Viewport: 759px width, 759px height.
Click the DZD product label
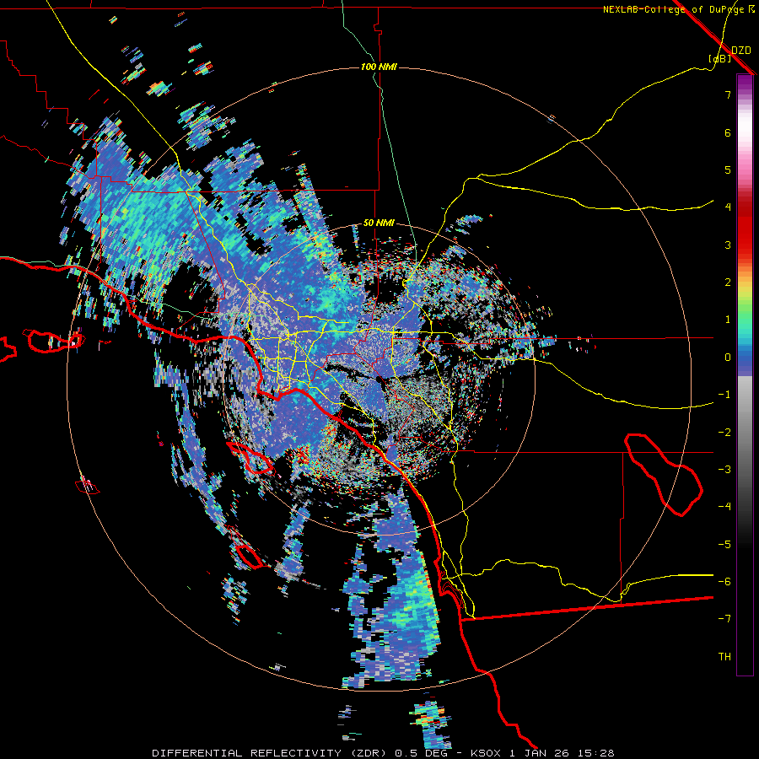[x=741, y=51]
